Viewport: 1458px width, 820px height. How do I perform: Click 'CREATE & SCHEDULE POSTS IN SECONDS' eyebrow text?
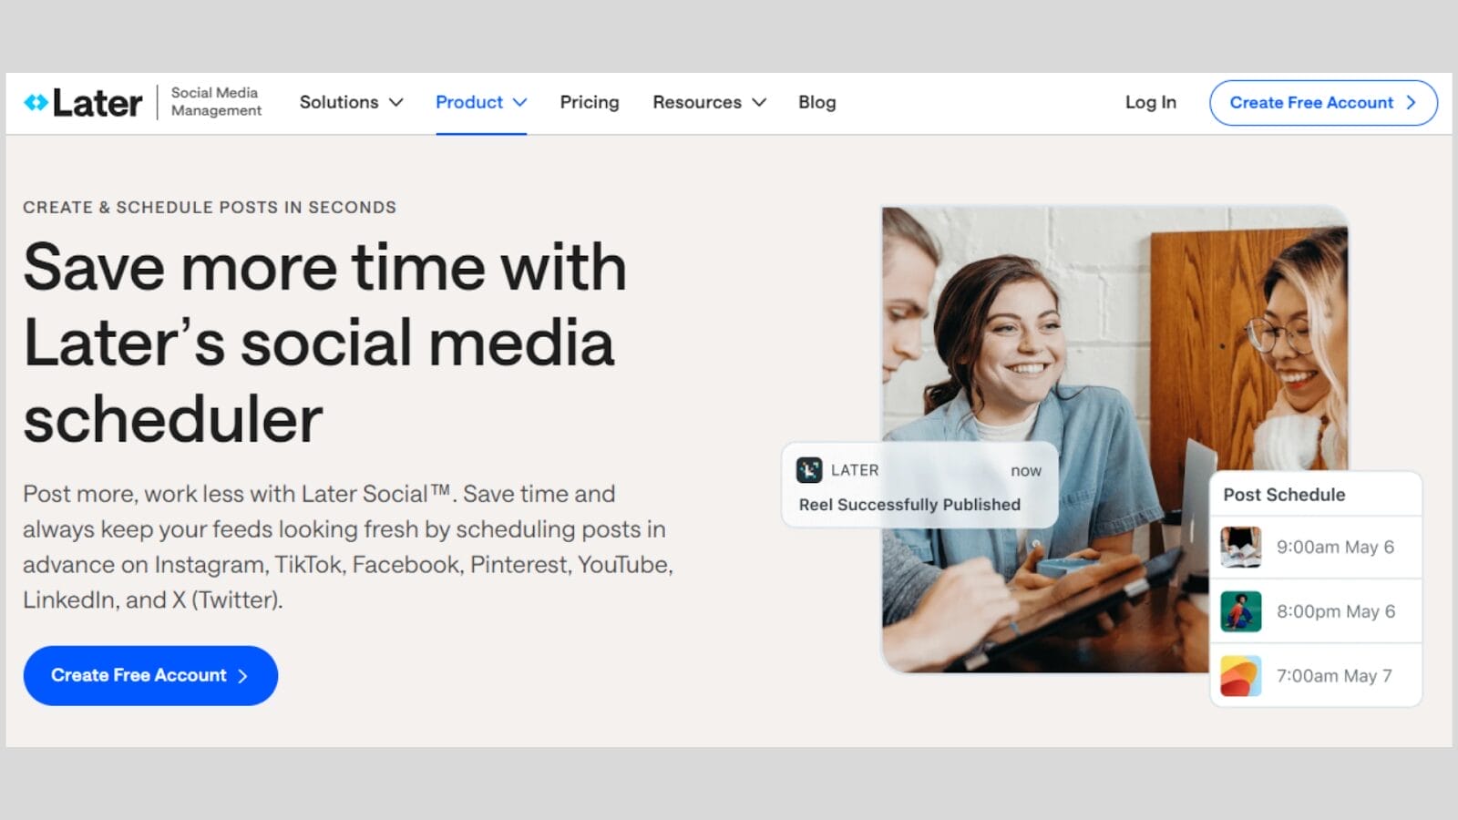(x=210, y=208)
